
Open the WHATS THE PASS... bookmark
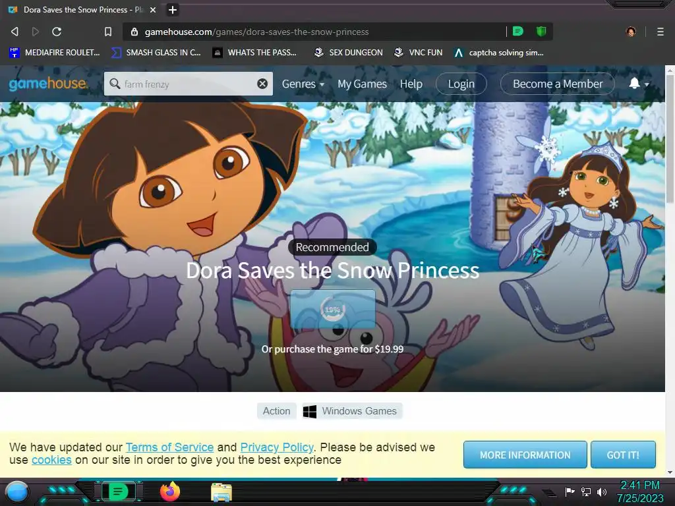(x=255, y=53)
